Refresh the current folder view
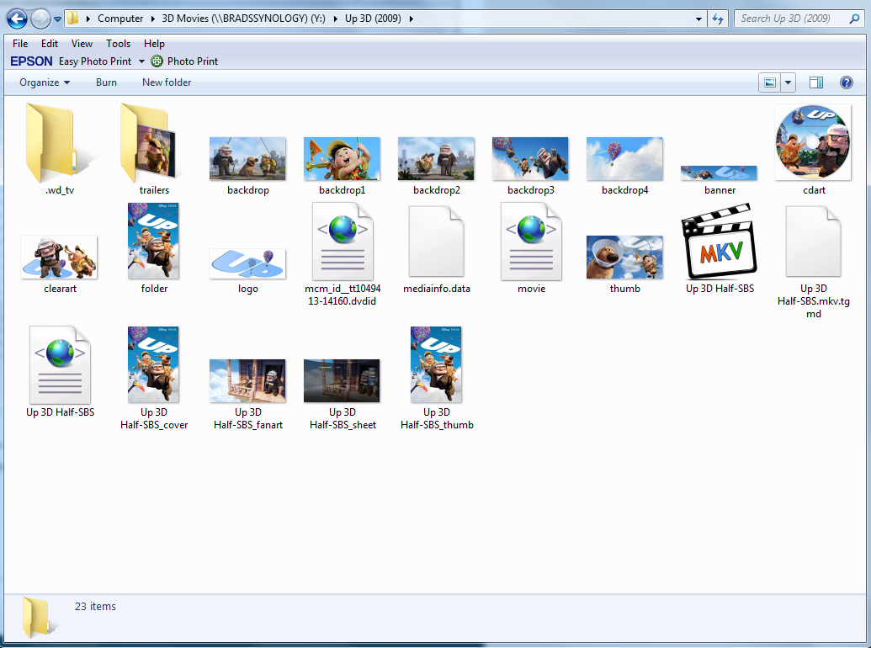The image size is (871, 648). 718,19
